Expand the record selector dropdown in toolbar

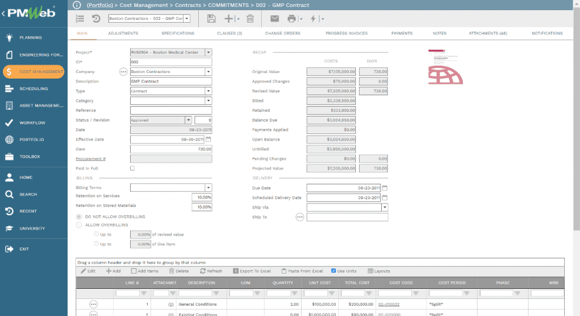pyautogui.click(x=187, y=19)
